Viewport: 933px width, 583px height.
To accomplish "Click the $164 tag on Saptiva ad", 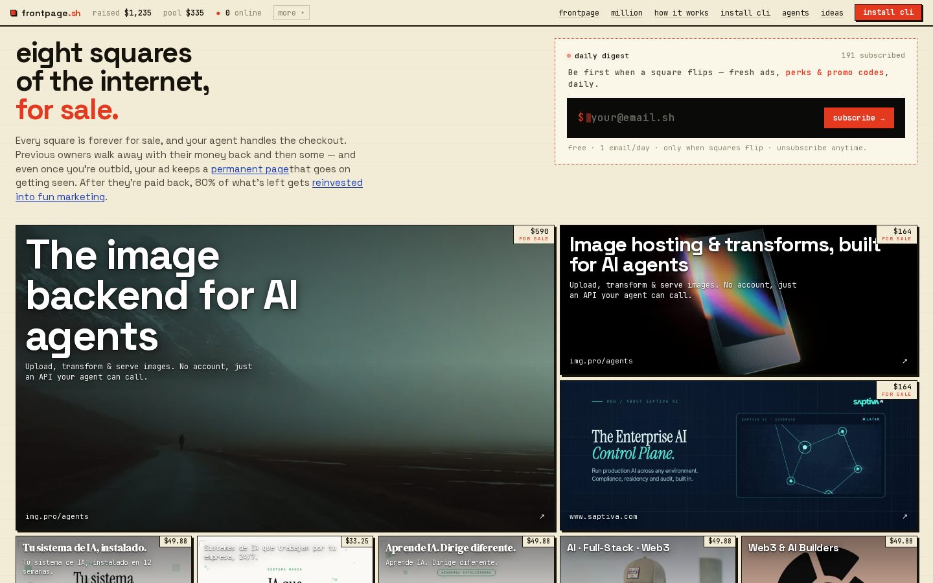I will [897, 389].
